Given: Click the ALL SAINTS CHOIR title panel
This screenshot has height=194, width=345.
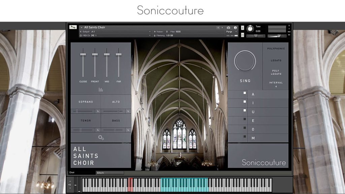Looking at the screenshot, I should (x=101, y=156).
